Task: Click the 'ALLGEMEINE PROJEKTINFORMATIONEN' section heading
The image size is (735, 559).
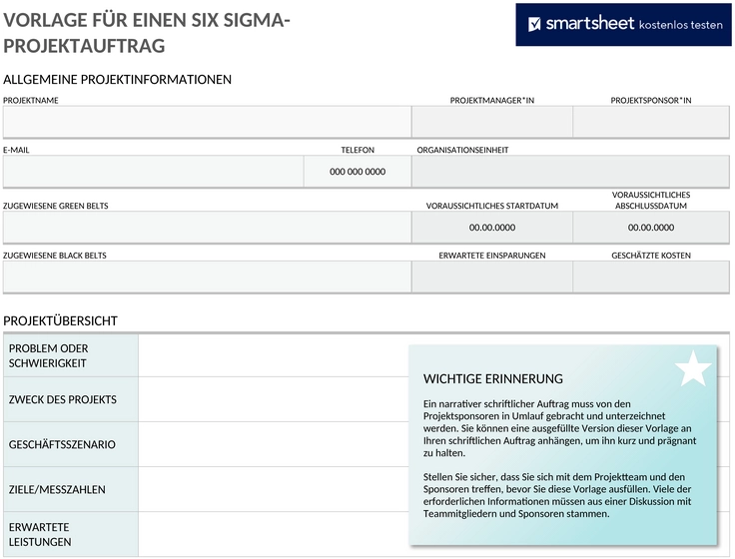Action: 117,80
